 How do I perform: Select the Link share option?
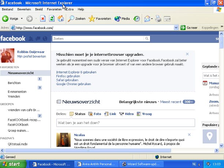pos(110,114)
